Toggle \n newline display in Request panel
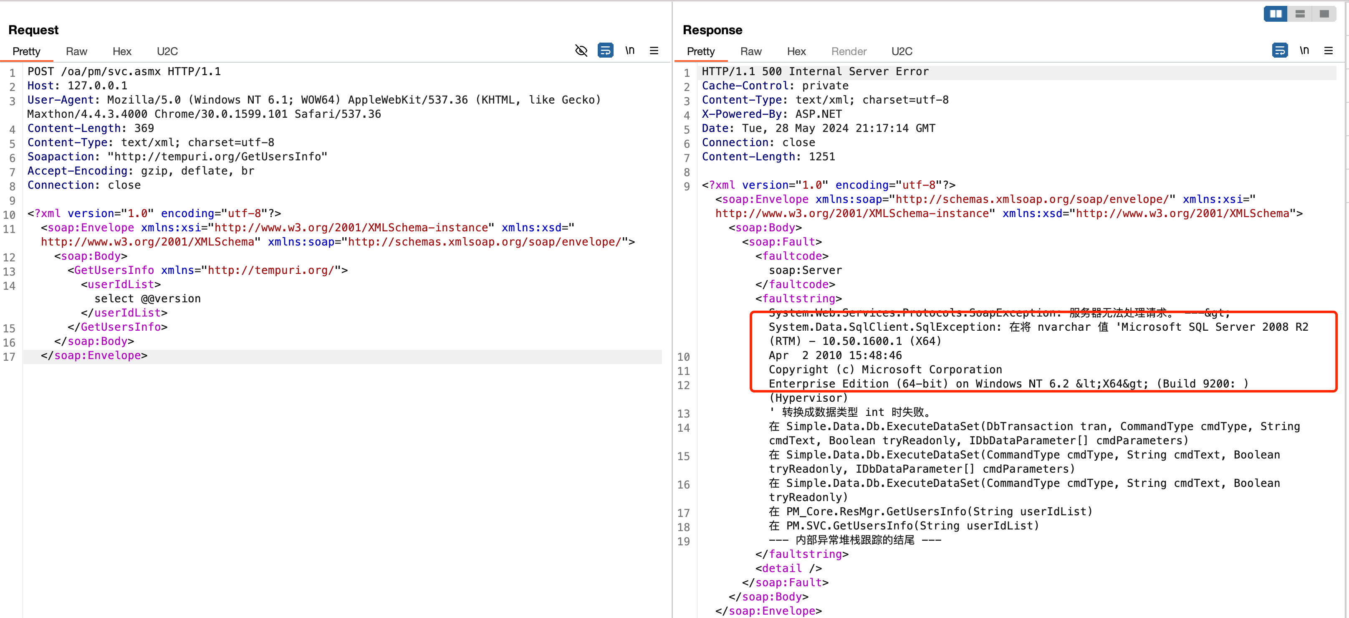The height and width of the screenshot is (618, 1349). pyautogui.click(x=630, y=51)
